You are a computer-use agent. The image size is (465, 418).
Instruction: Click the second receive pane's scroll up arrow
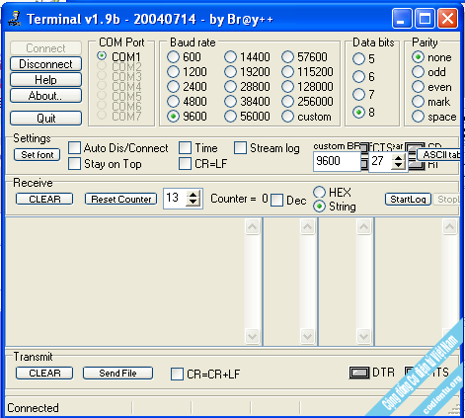tap(308, 227)
